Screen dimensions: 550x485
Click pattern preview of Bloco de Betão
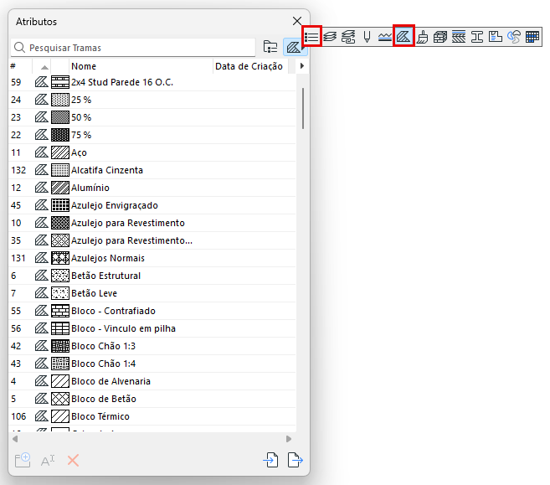60,399
